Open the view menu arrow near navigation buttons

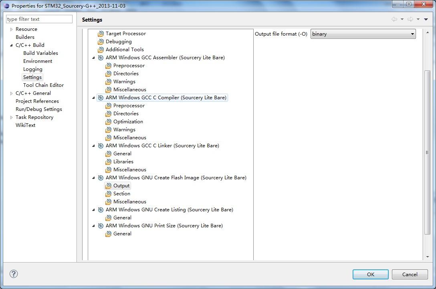pos(426,19)
